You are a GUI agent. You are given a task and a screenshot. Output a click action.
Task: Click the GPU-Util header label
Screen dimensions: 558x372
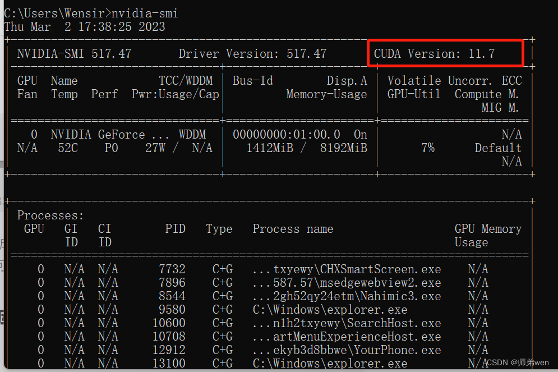(x=414, y=94)
